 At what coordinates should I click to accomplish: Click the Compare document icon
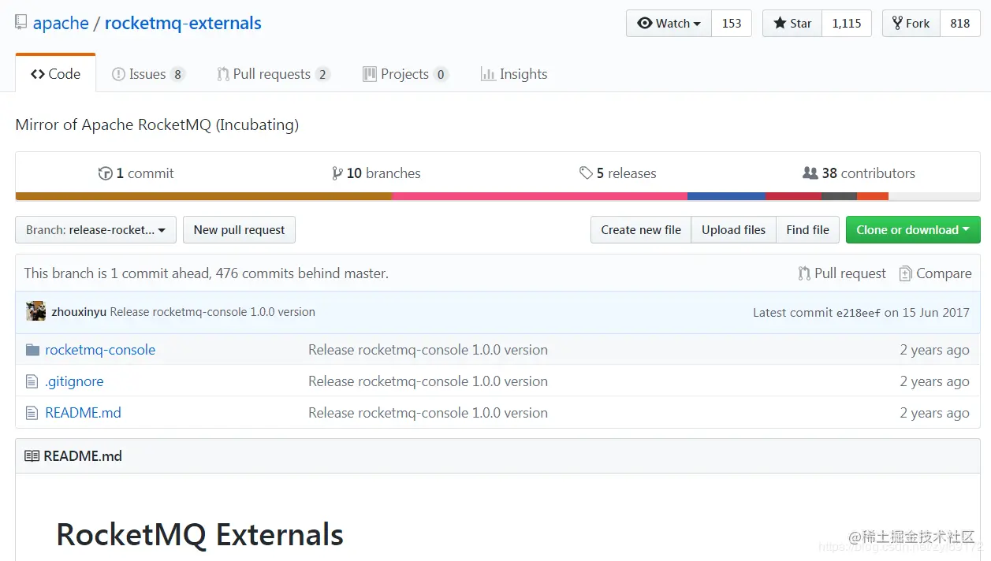tap(906, 273)
